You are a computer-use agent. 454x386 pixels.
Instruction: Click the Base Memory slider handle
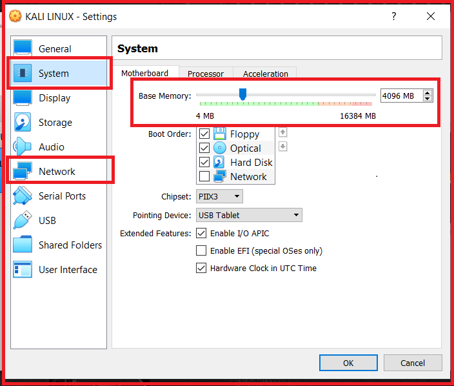coord(242,94)
